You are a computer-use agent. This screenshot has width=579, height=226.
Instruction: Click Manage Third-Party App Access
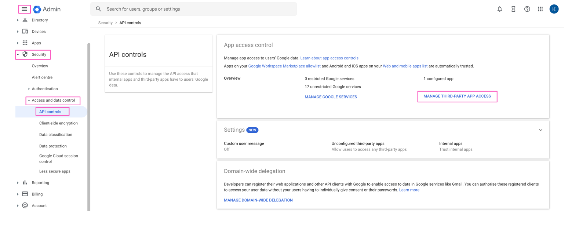(457, 96)
